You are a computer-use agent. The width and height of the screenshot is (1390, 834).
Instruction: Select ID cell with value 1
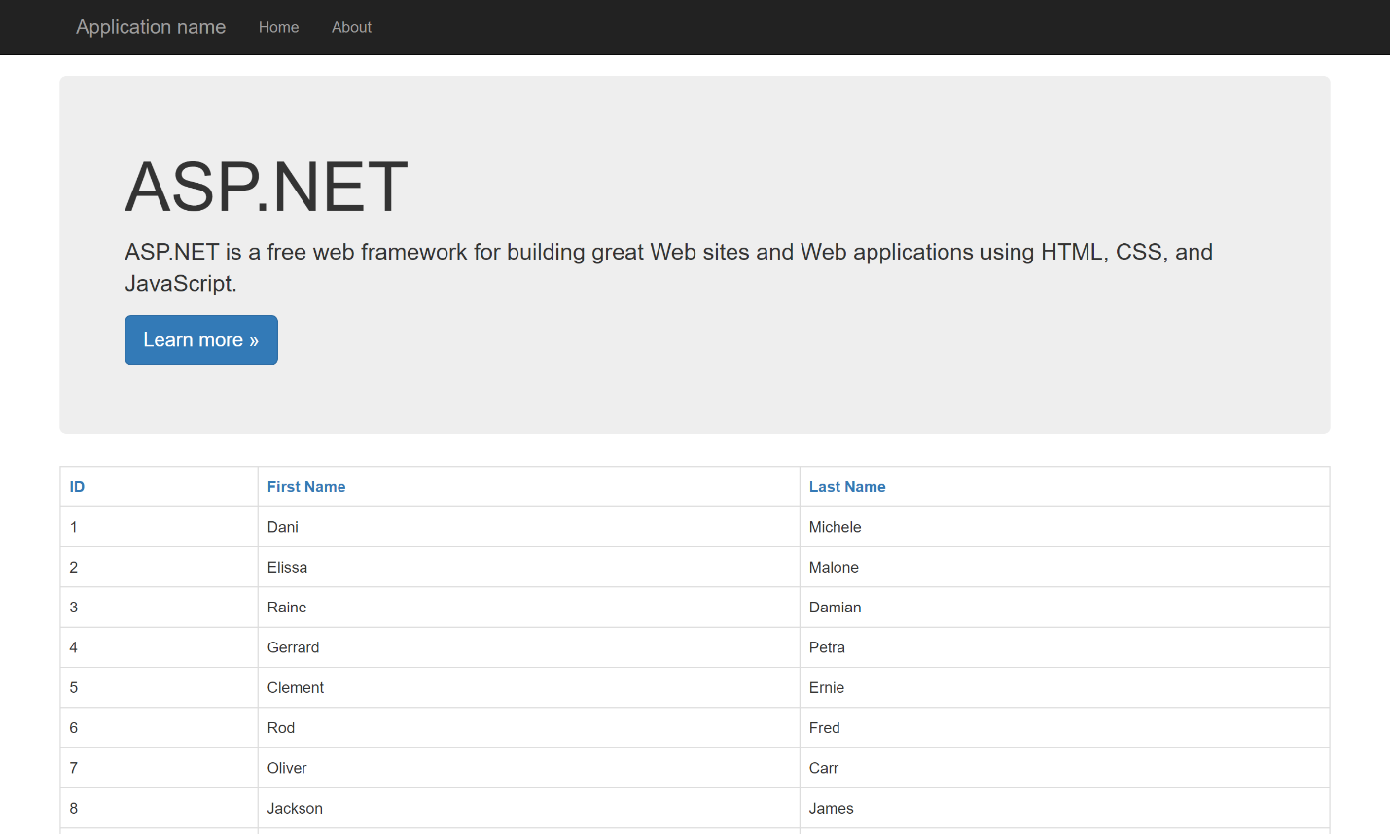160,527
